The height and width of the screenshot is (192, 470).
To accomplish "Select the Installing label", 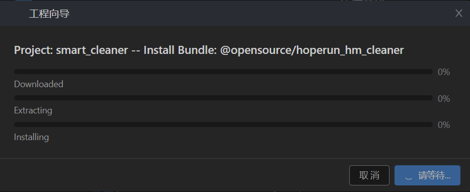I will click(x=32, y=137).
